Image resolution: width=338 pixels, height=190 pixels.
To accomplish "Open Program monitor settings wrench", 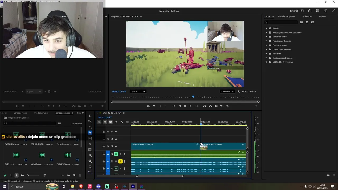I will 239,92.
